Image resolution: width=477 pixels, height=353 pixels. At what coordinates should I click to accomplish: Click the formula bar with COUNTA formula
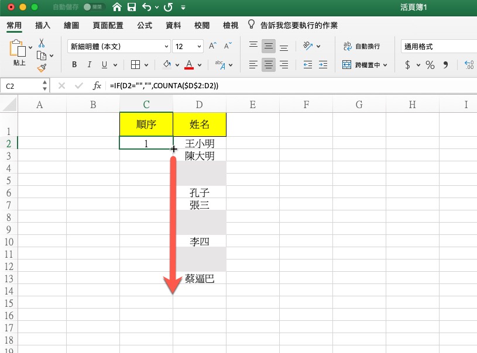(x=291, y=86)
